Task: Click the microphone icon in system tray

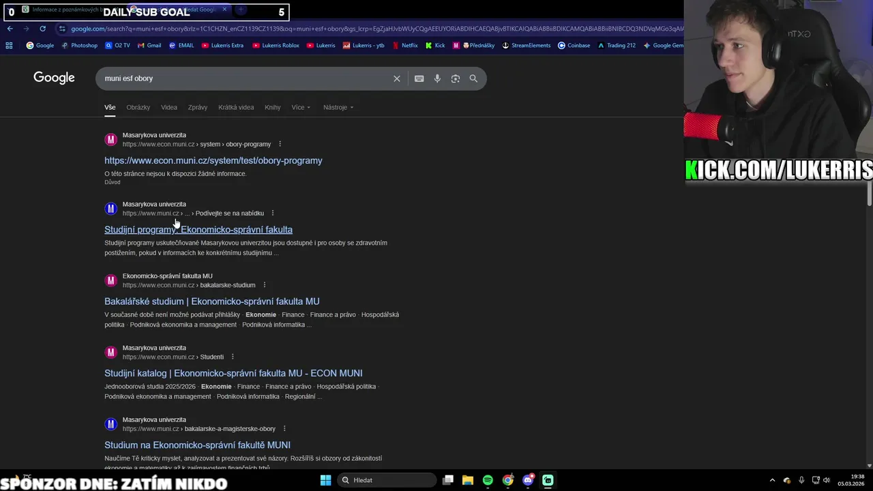Action: pyautogui.click(x=801, y=480)
